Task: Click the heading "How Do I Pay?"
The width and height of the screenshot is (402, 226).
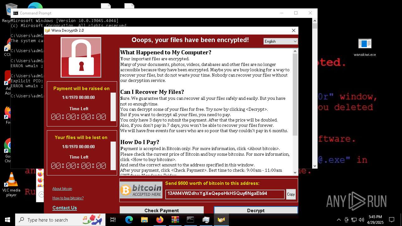Action: point(140,142)
